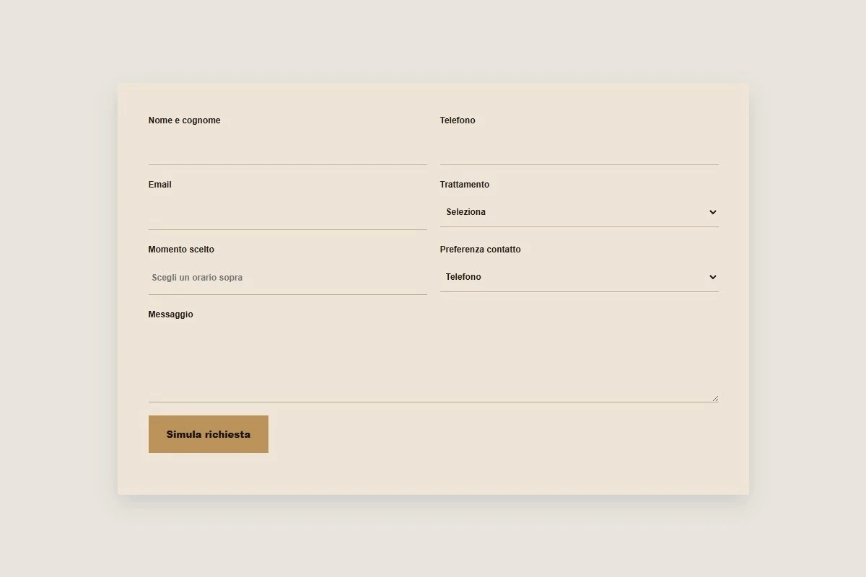
Task: Click the Preferenza contatto label
Action: tap(480, 250)
